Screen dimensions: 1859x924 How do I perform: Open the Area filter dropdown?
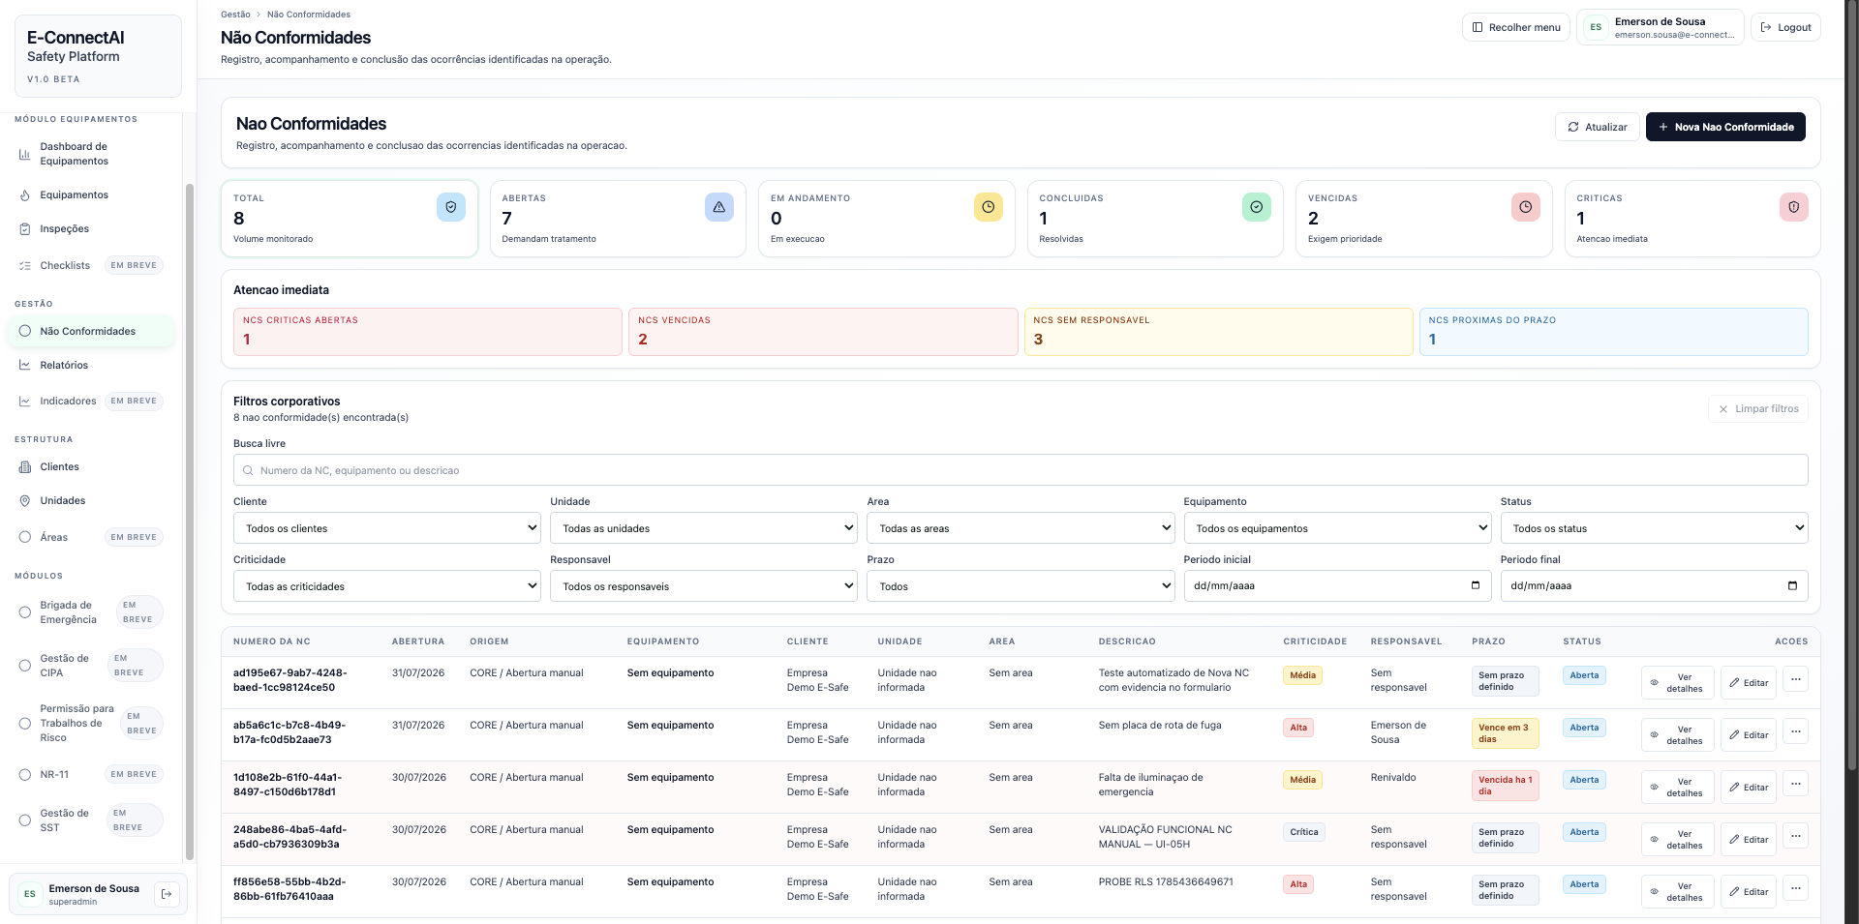point(1021,528)
